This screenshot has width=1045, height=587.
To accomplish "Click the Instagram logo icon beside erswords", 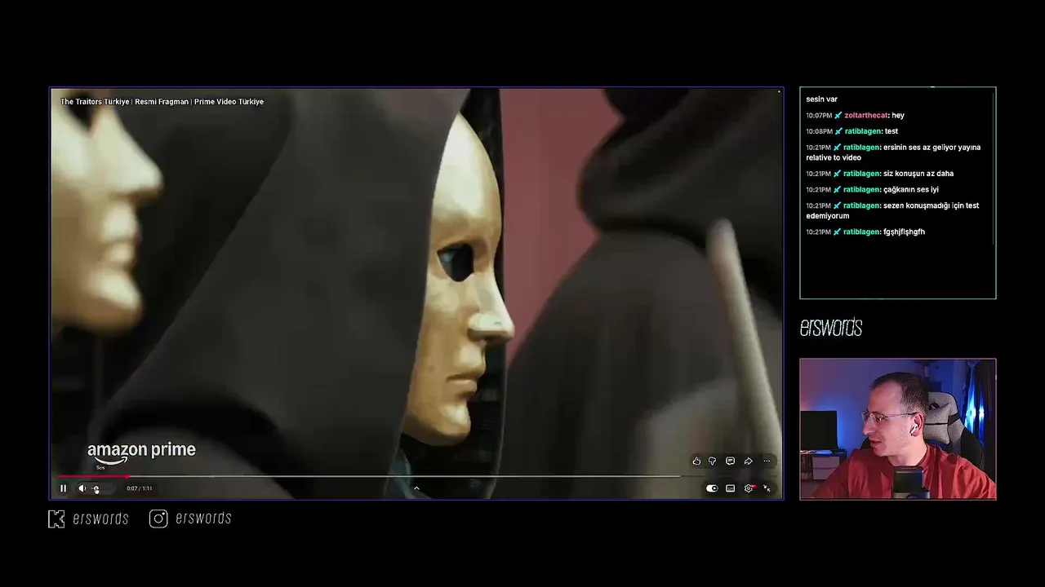I will [158, 519].
